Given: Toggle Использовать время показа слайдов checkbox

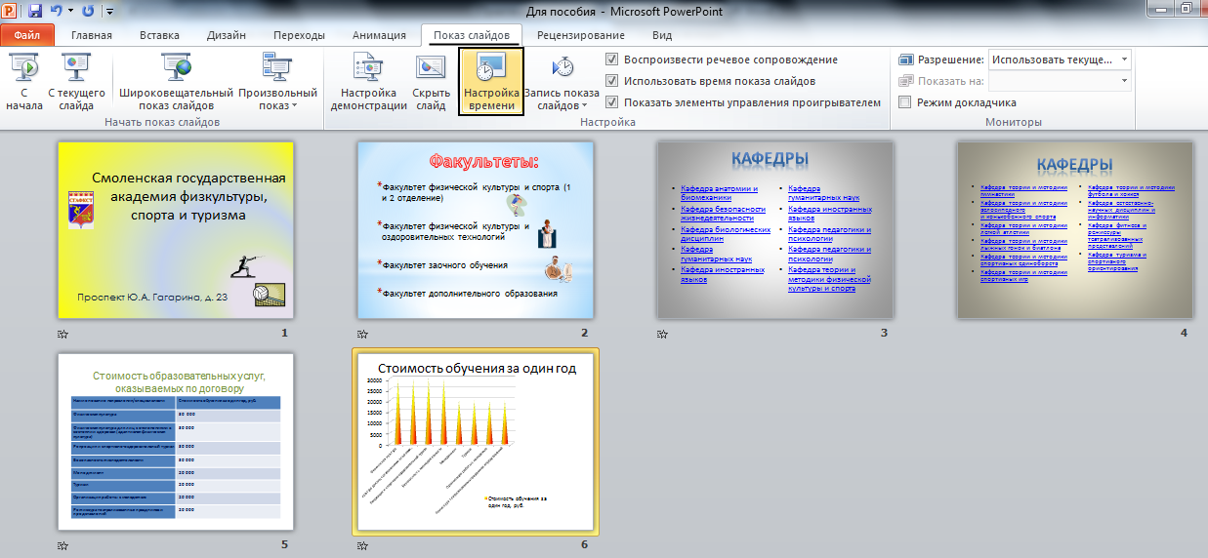Looking at the screenshot, I should pyautogui.click(x=612, y=81).
